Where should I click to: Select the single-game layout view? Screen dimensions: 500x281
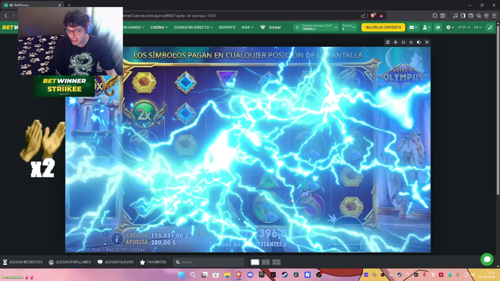coord(255,262)
